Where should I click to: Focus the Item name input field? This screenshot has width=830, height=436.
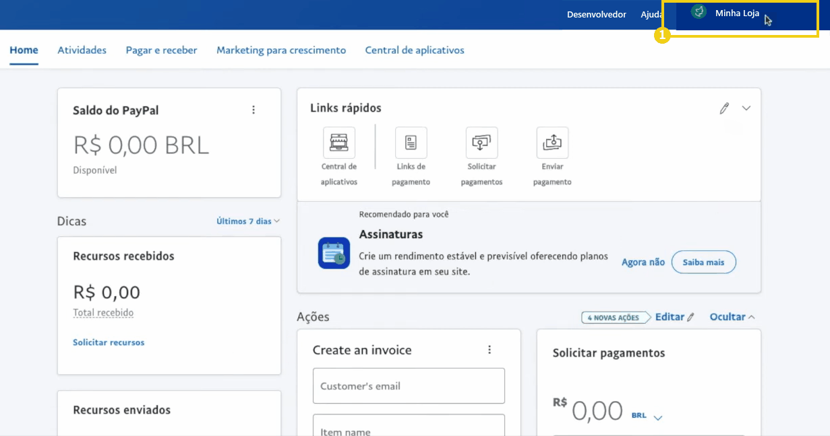tap(409, 425)
